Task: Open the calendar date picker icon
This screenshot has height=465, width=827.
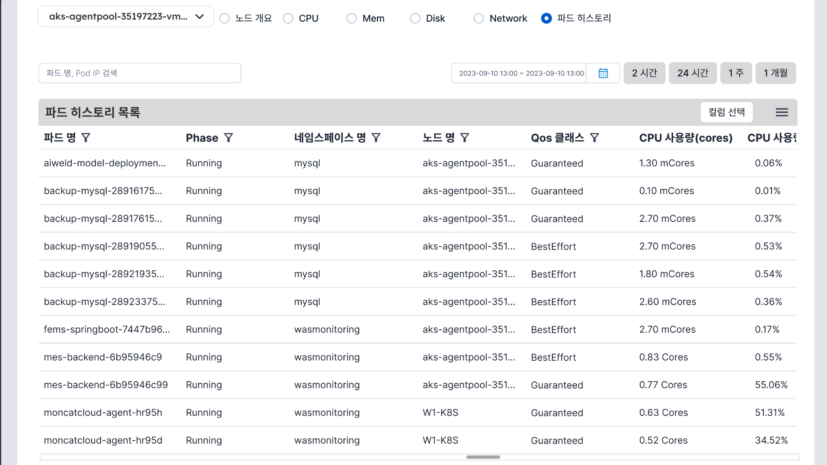Action: pos(603,73)
